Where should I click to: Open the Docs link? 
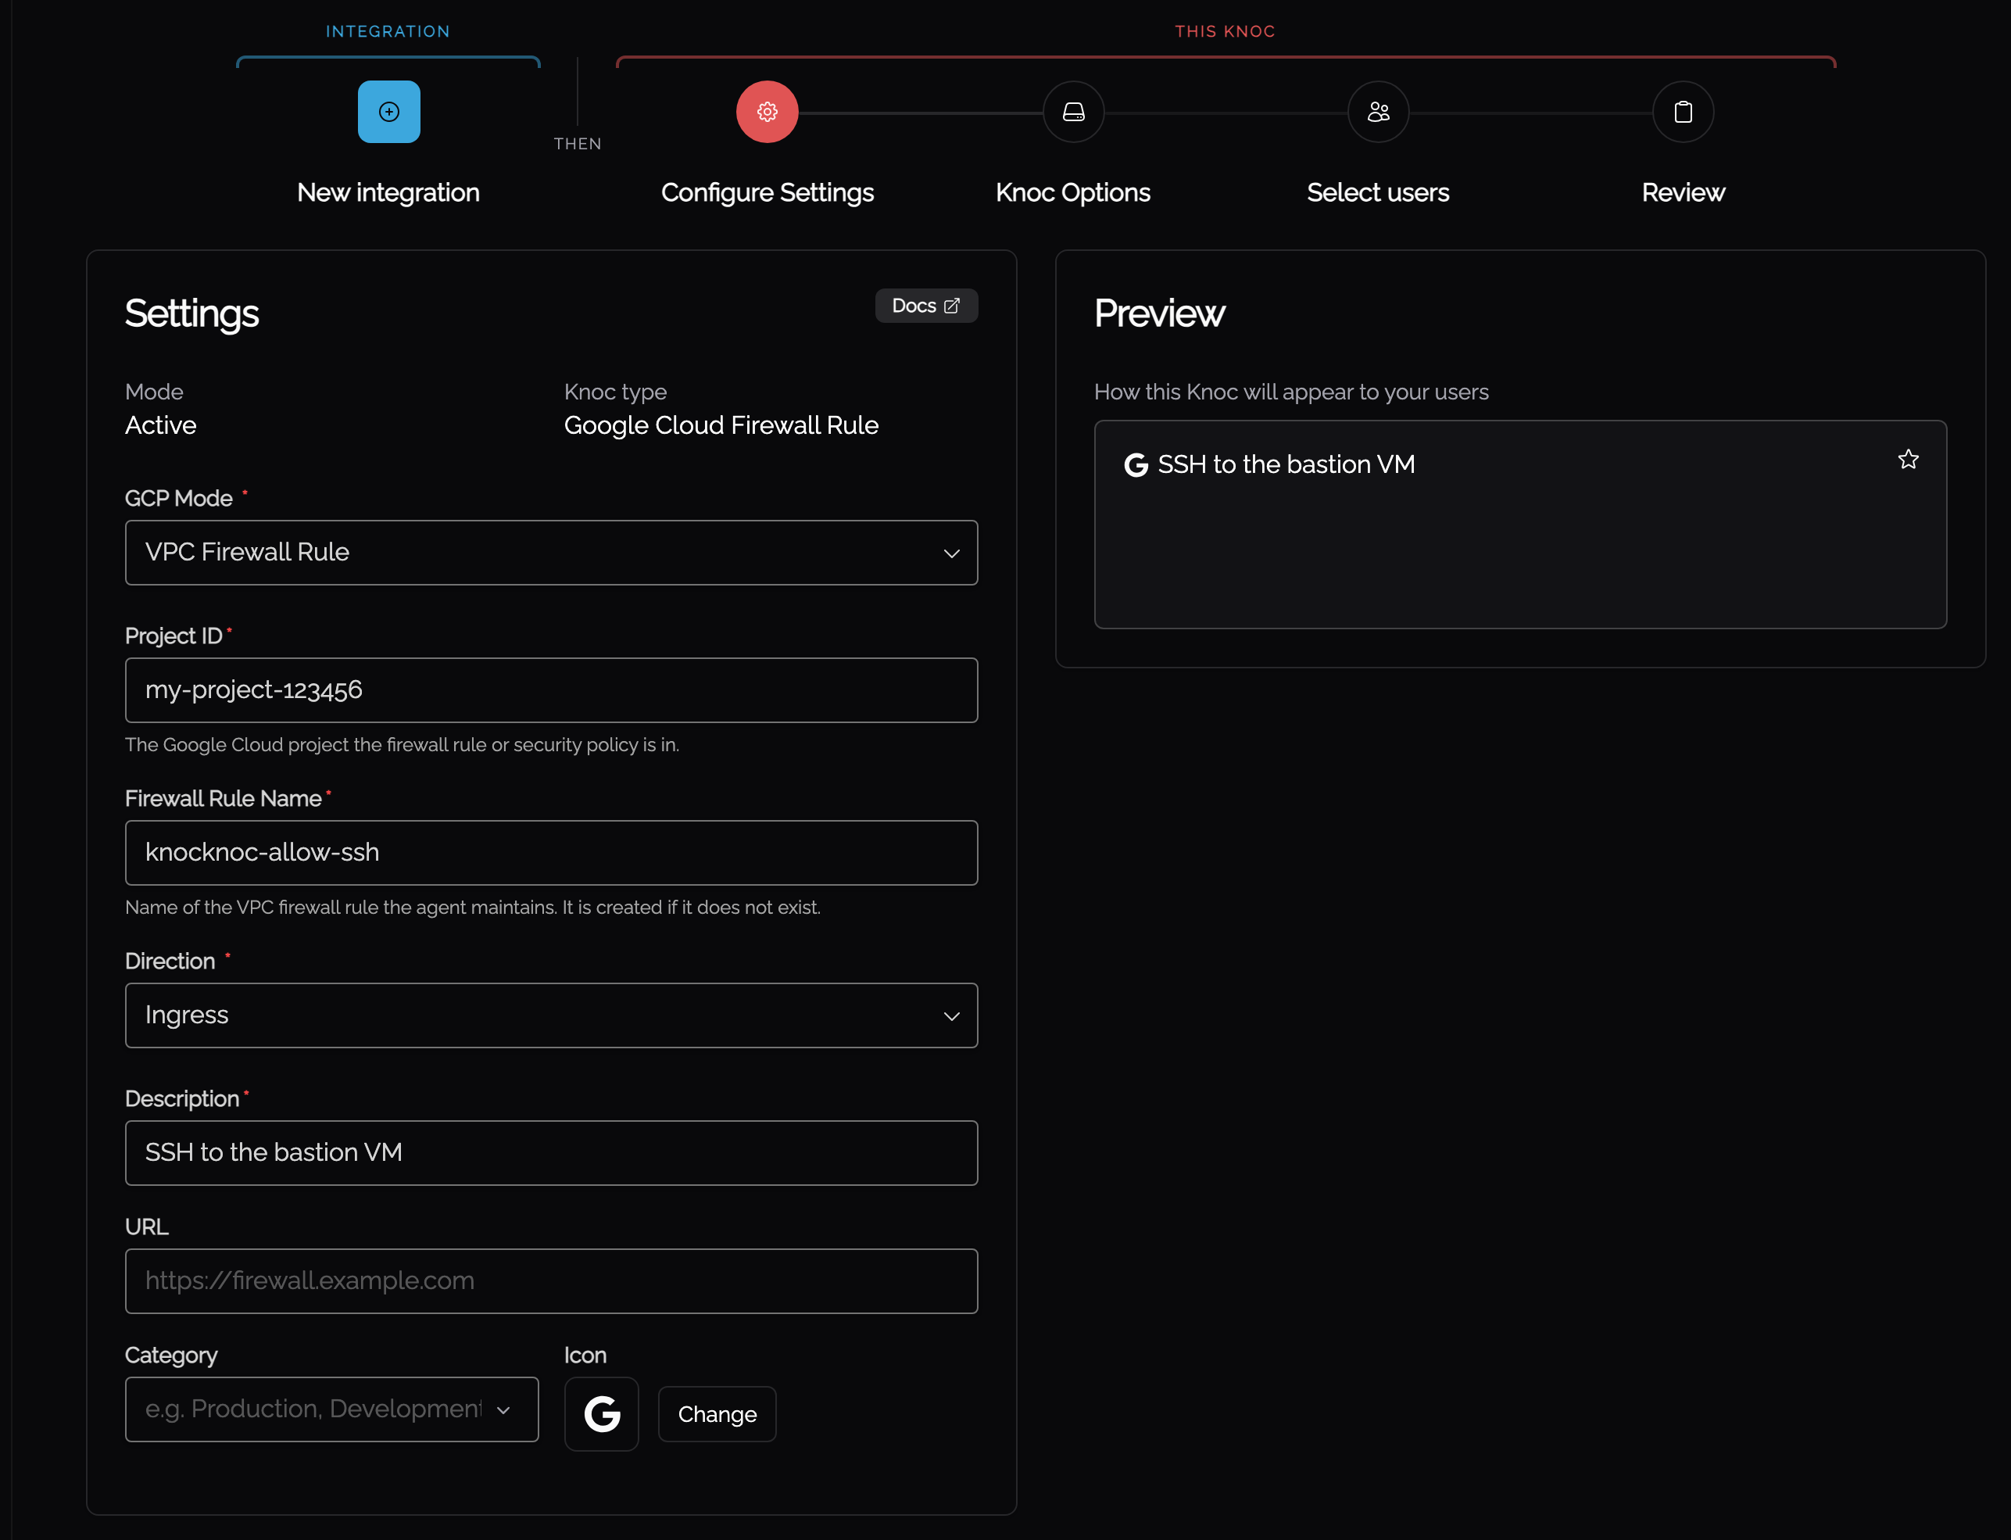tap(925, 306)
